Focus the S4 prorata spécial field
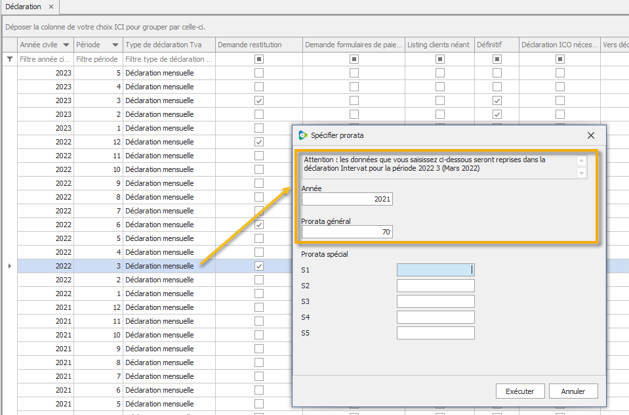The image size is (629, 415). pyautogui.click(x=436, y=317)
